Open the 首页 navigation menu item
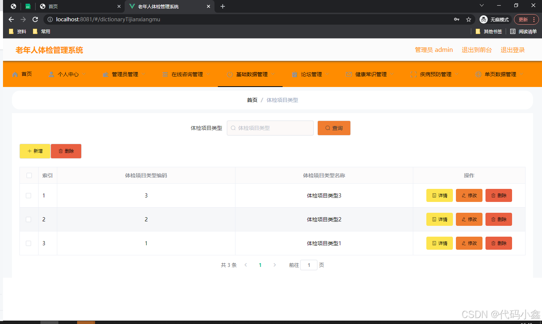Viewport: 542px width, 324px height. click(x=22, y=74)
